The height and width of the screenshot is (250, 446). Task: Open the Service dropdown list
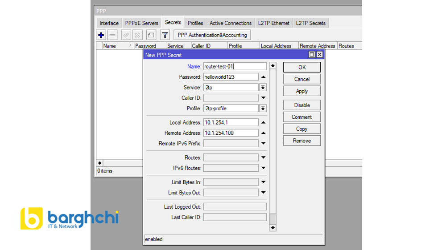(x=263, y=88)
